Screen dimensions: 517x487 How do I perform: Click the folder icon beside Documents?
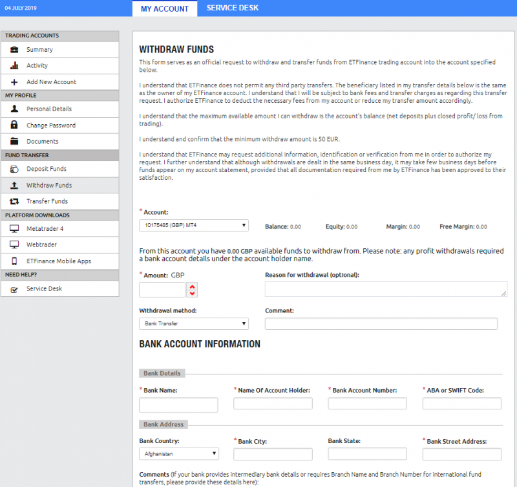tap(14, 141)
